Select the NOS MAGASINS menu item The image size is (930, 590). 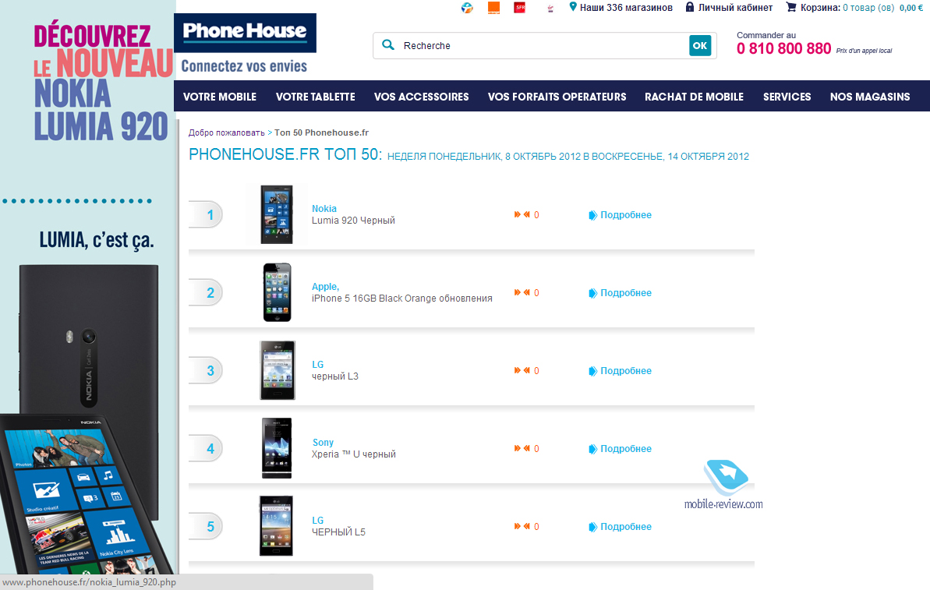click(x=869, y=97)
